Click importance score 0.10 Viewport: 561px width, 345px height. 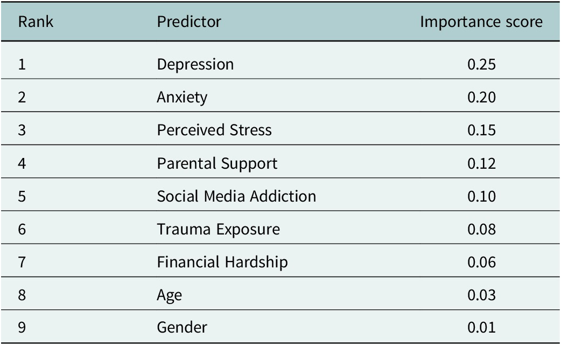(x=481, y=196)
